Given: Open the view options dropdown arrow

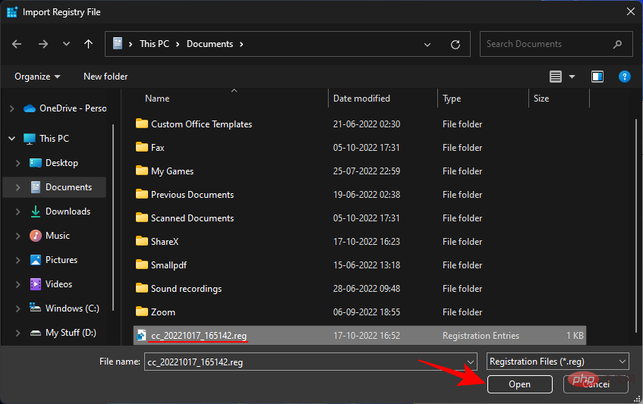Looking at the screenshot, I should click(x=572, y=77).
